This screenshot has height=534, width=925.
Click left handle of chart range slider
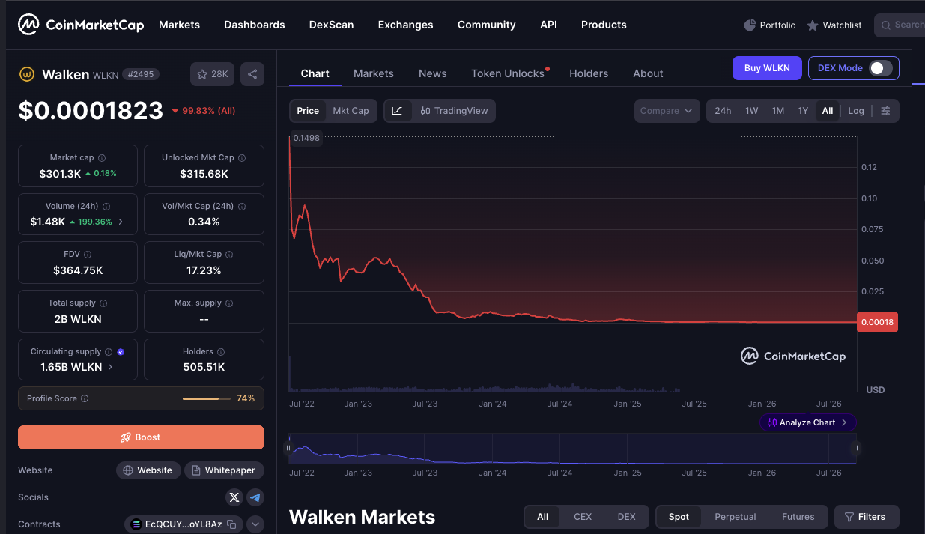tap(288, 449)
